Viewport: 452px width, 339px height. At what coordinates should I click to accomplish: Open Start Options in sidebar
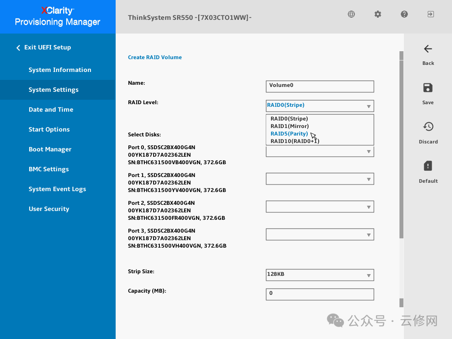49,129
